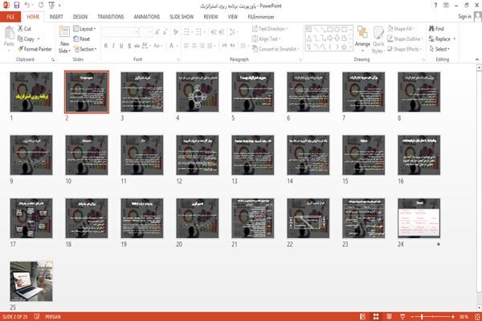Align text left in Paragraph group
Screen dimensions: 482x321
(x=186, y=46)
